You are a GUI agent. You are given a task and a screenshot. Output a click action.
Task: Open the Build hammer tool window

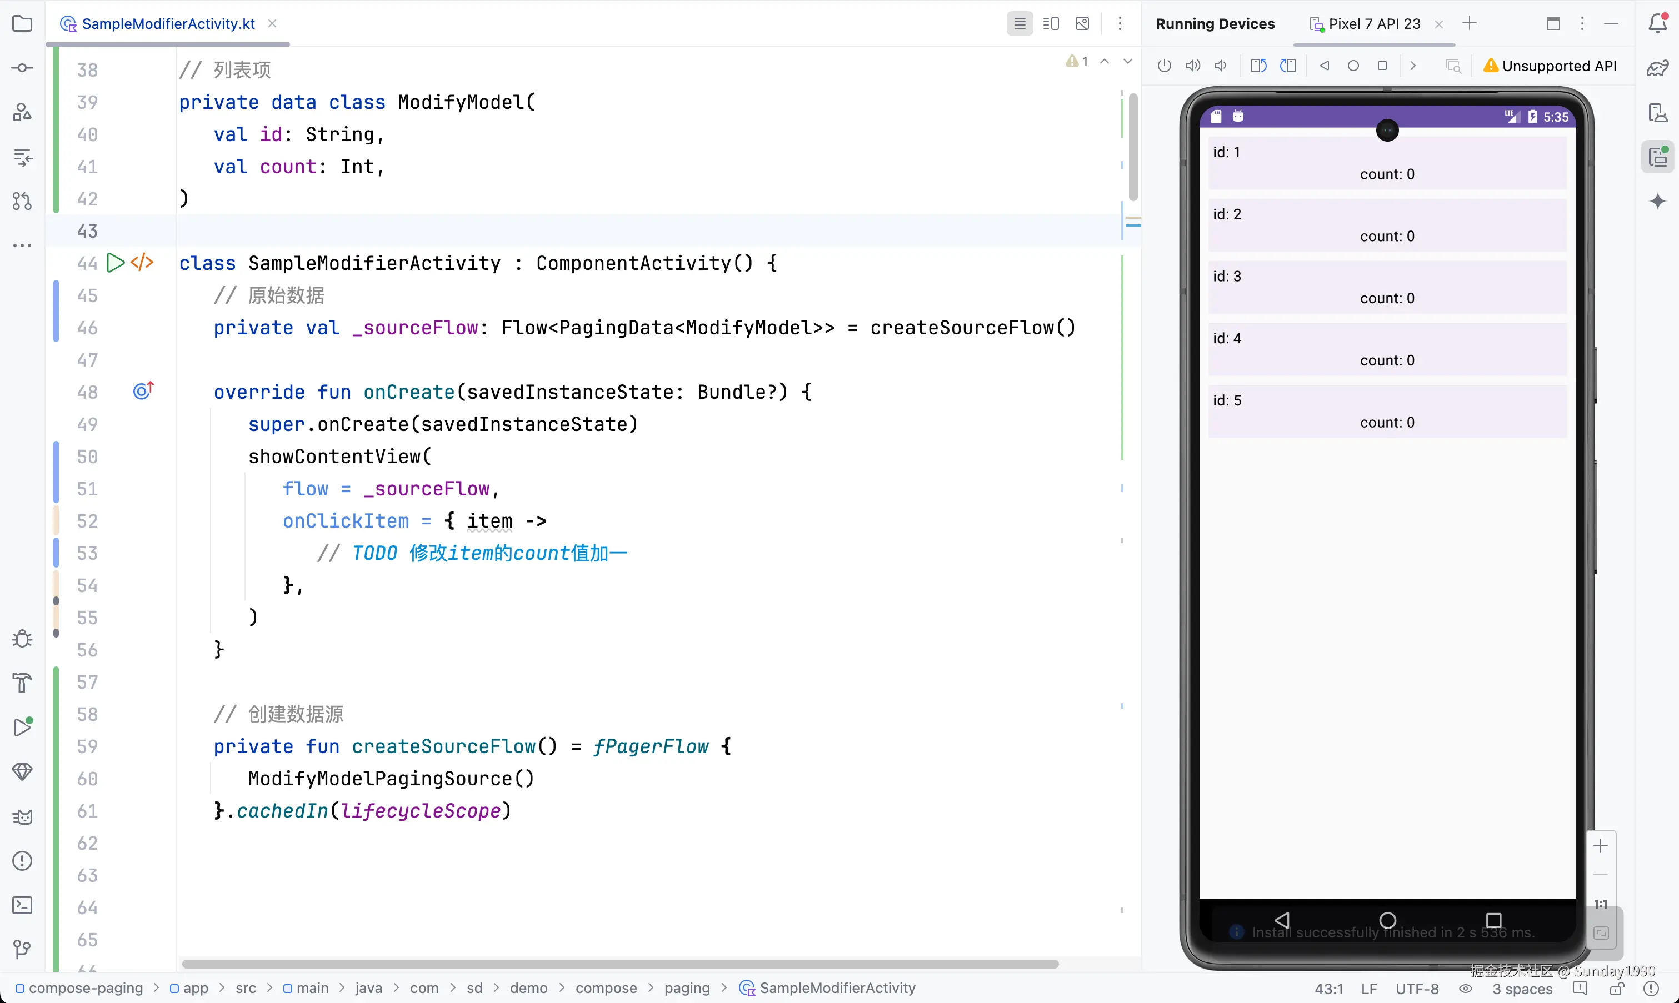tap(22, 683)
